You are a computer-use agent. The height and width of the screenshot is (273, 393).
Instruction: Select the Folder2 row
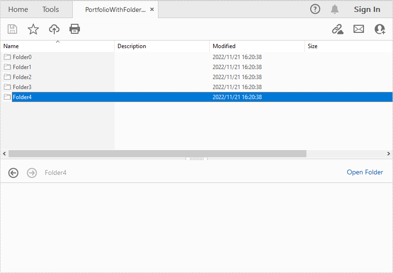tap(196, 77)
